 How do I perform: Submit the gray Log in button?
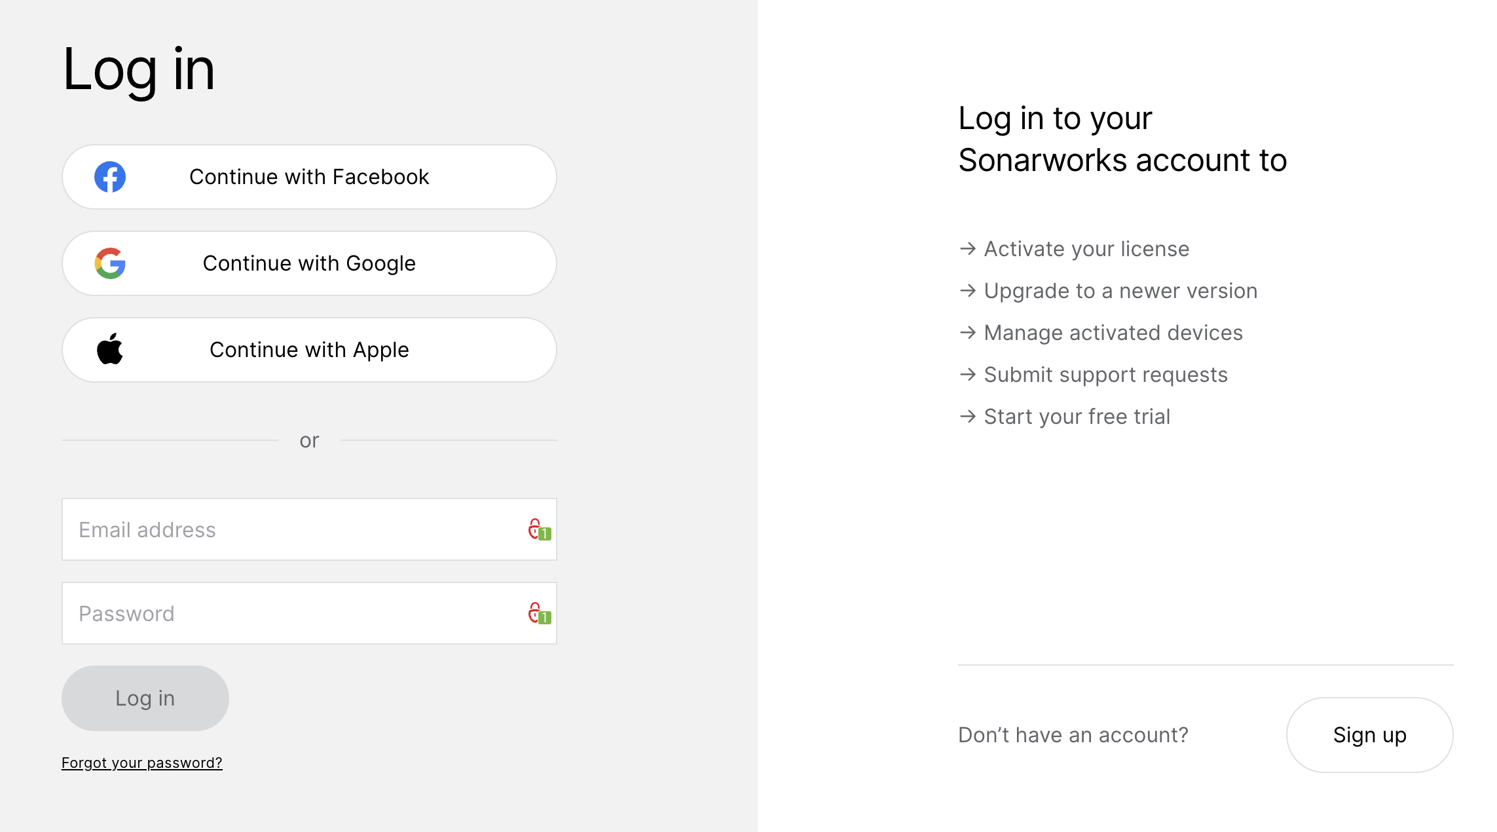[x=145, y=698]
